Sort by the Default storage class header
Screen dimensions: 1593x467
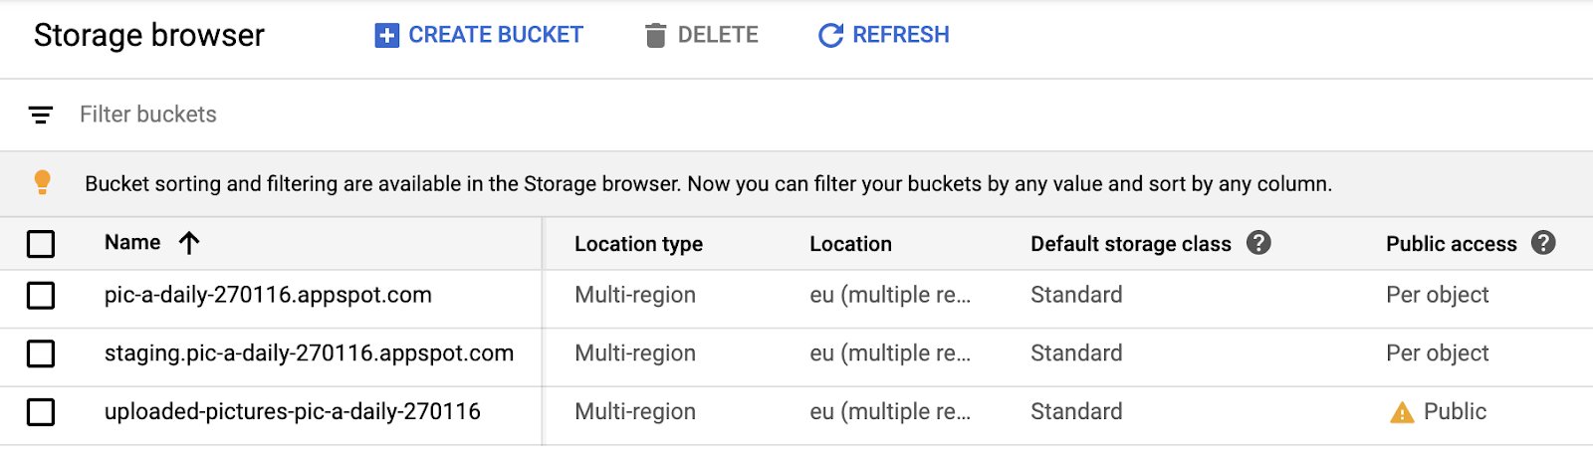(x=1130, y=244)
